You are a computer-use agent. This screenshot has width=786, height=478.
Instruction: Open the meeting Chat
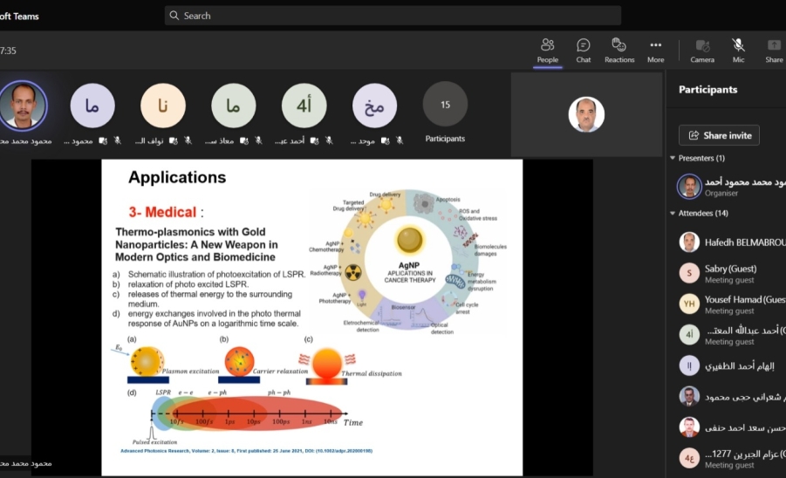(x=583, y=51)
